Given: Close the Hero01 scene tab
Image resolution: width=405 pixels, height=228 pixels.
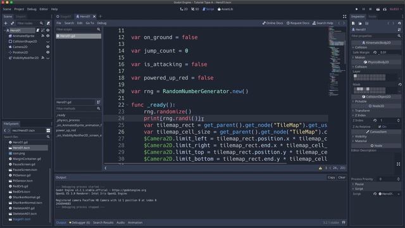Looking at the screenshot, I should (x=94, y=16).
